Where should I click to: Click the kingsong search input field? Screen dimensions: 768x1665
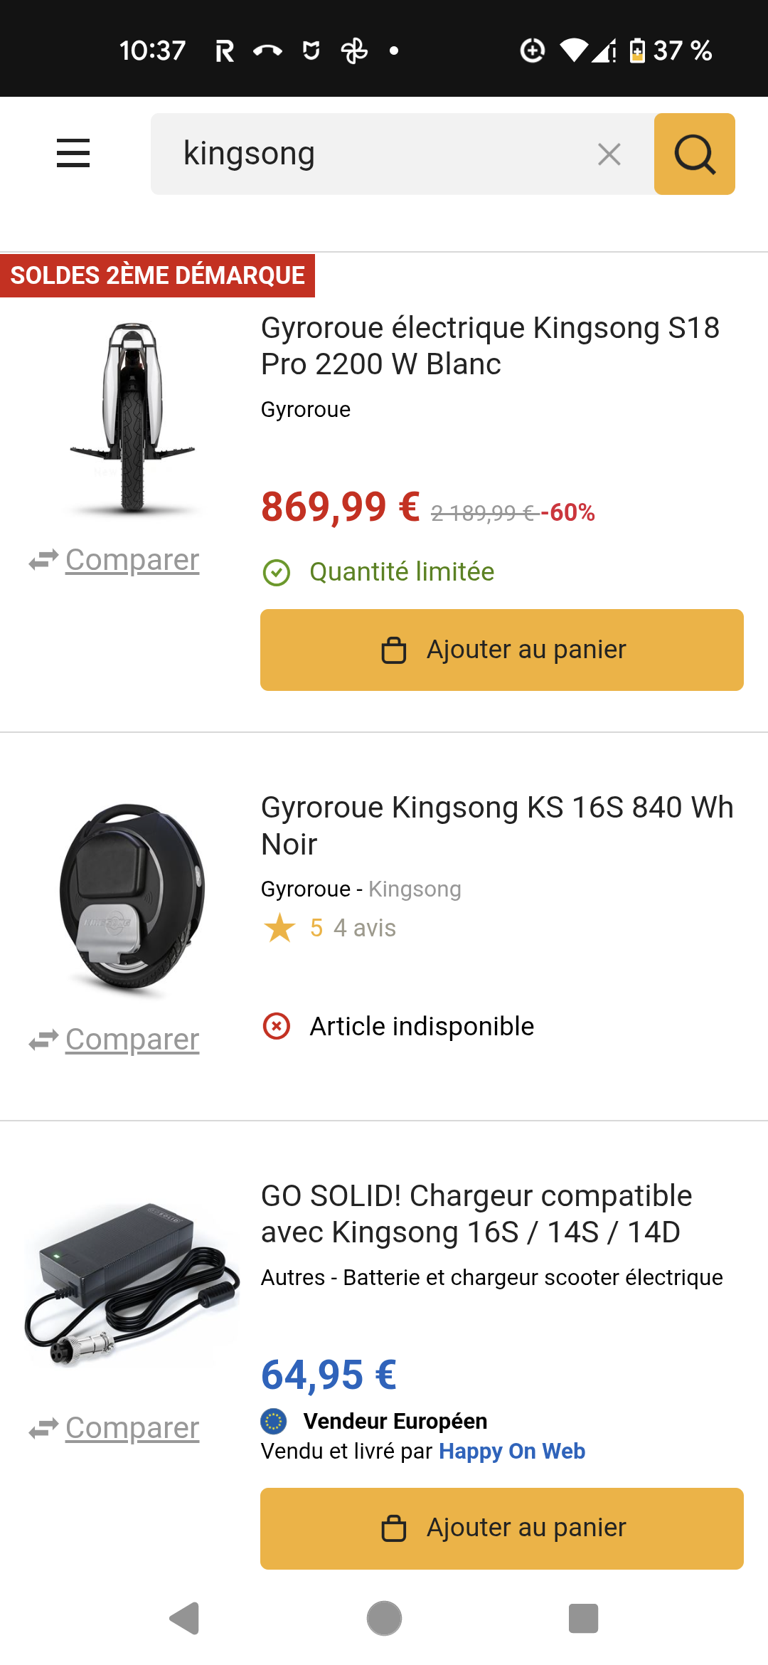pos(384,154)
